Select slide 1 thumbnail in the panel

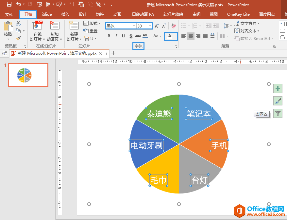[28, 75]
